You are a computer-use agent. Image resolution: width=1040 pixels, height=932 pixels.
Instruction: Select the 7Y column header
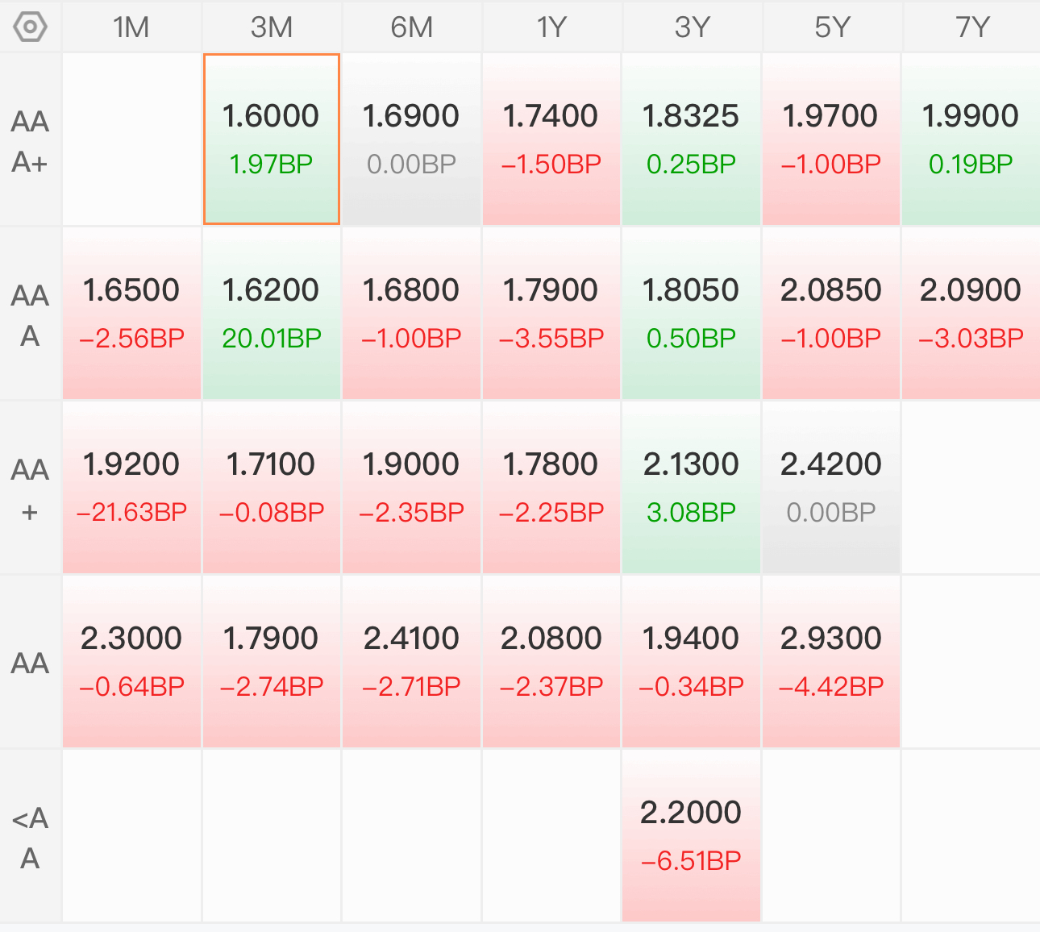point(971,27)
